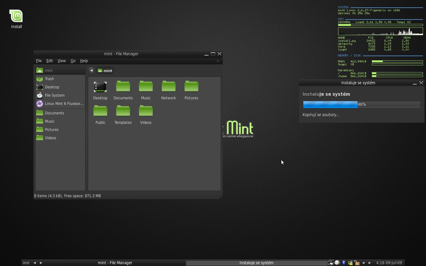
Task: Click previous window arrow beside the clock
Action: coord(363,263)
